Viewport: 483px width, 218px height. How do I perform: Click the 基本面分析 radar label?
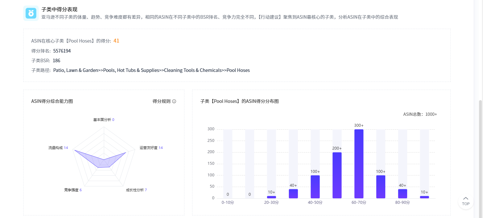(x=103, y=120)
